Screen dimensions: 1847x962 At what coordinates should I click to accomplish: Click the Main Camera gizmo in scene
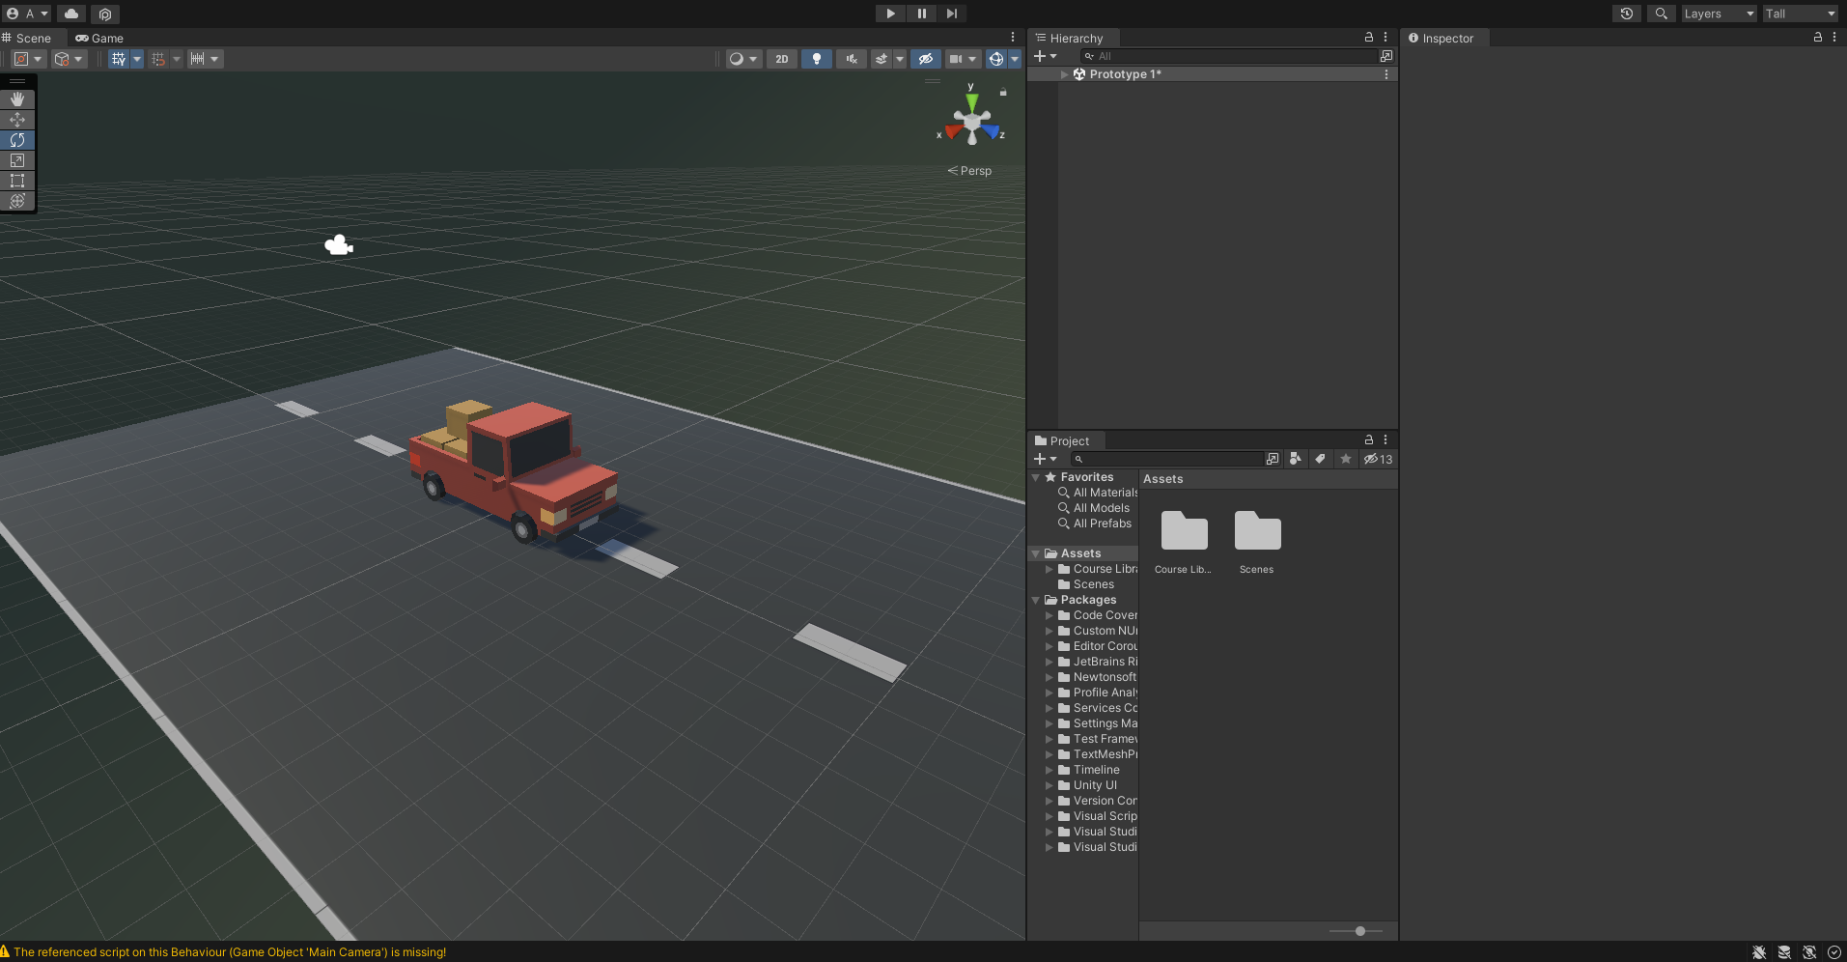tap(339, 245)
